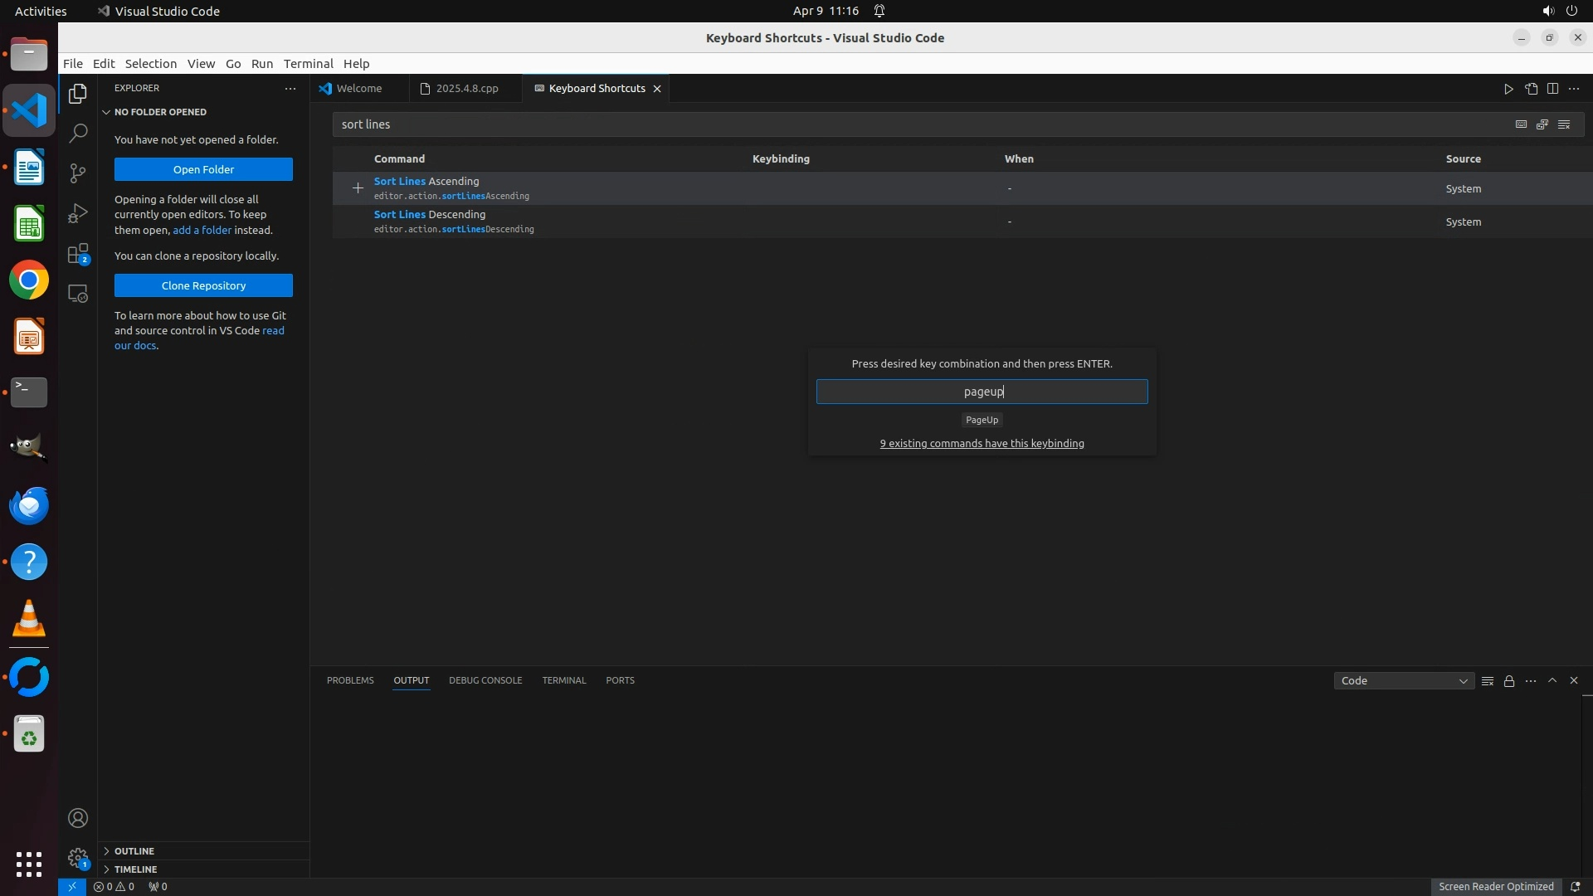The image size is (1593, 896).
Task: Open the Search view in activity bar
Action: tap(78, 133)
